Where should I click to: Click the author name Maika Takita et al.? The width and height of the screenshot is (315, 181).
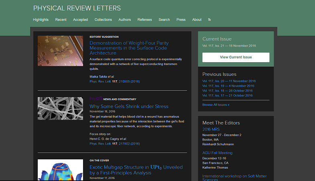(102, 77)
